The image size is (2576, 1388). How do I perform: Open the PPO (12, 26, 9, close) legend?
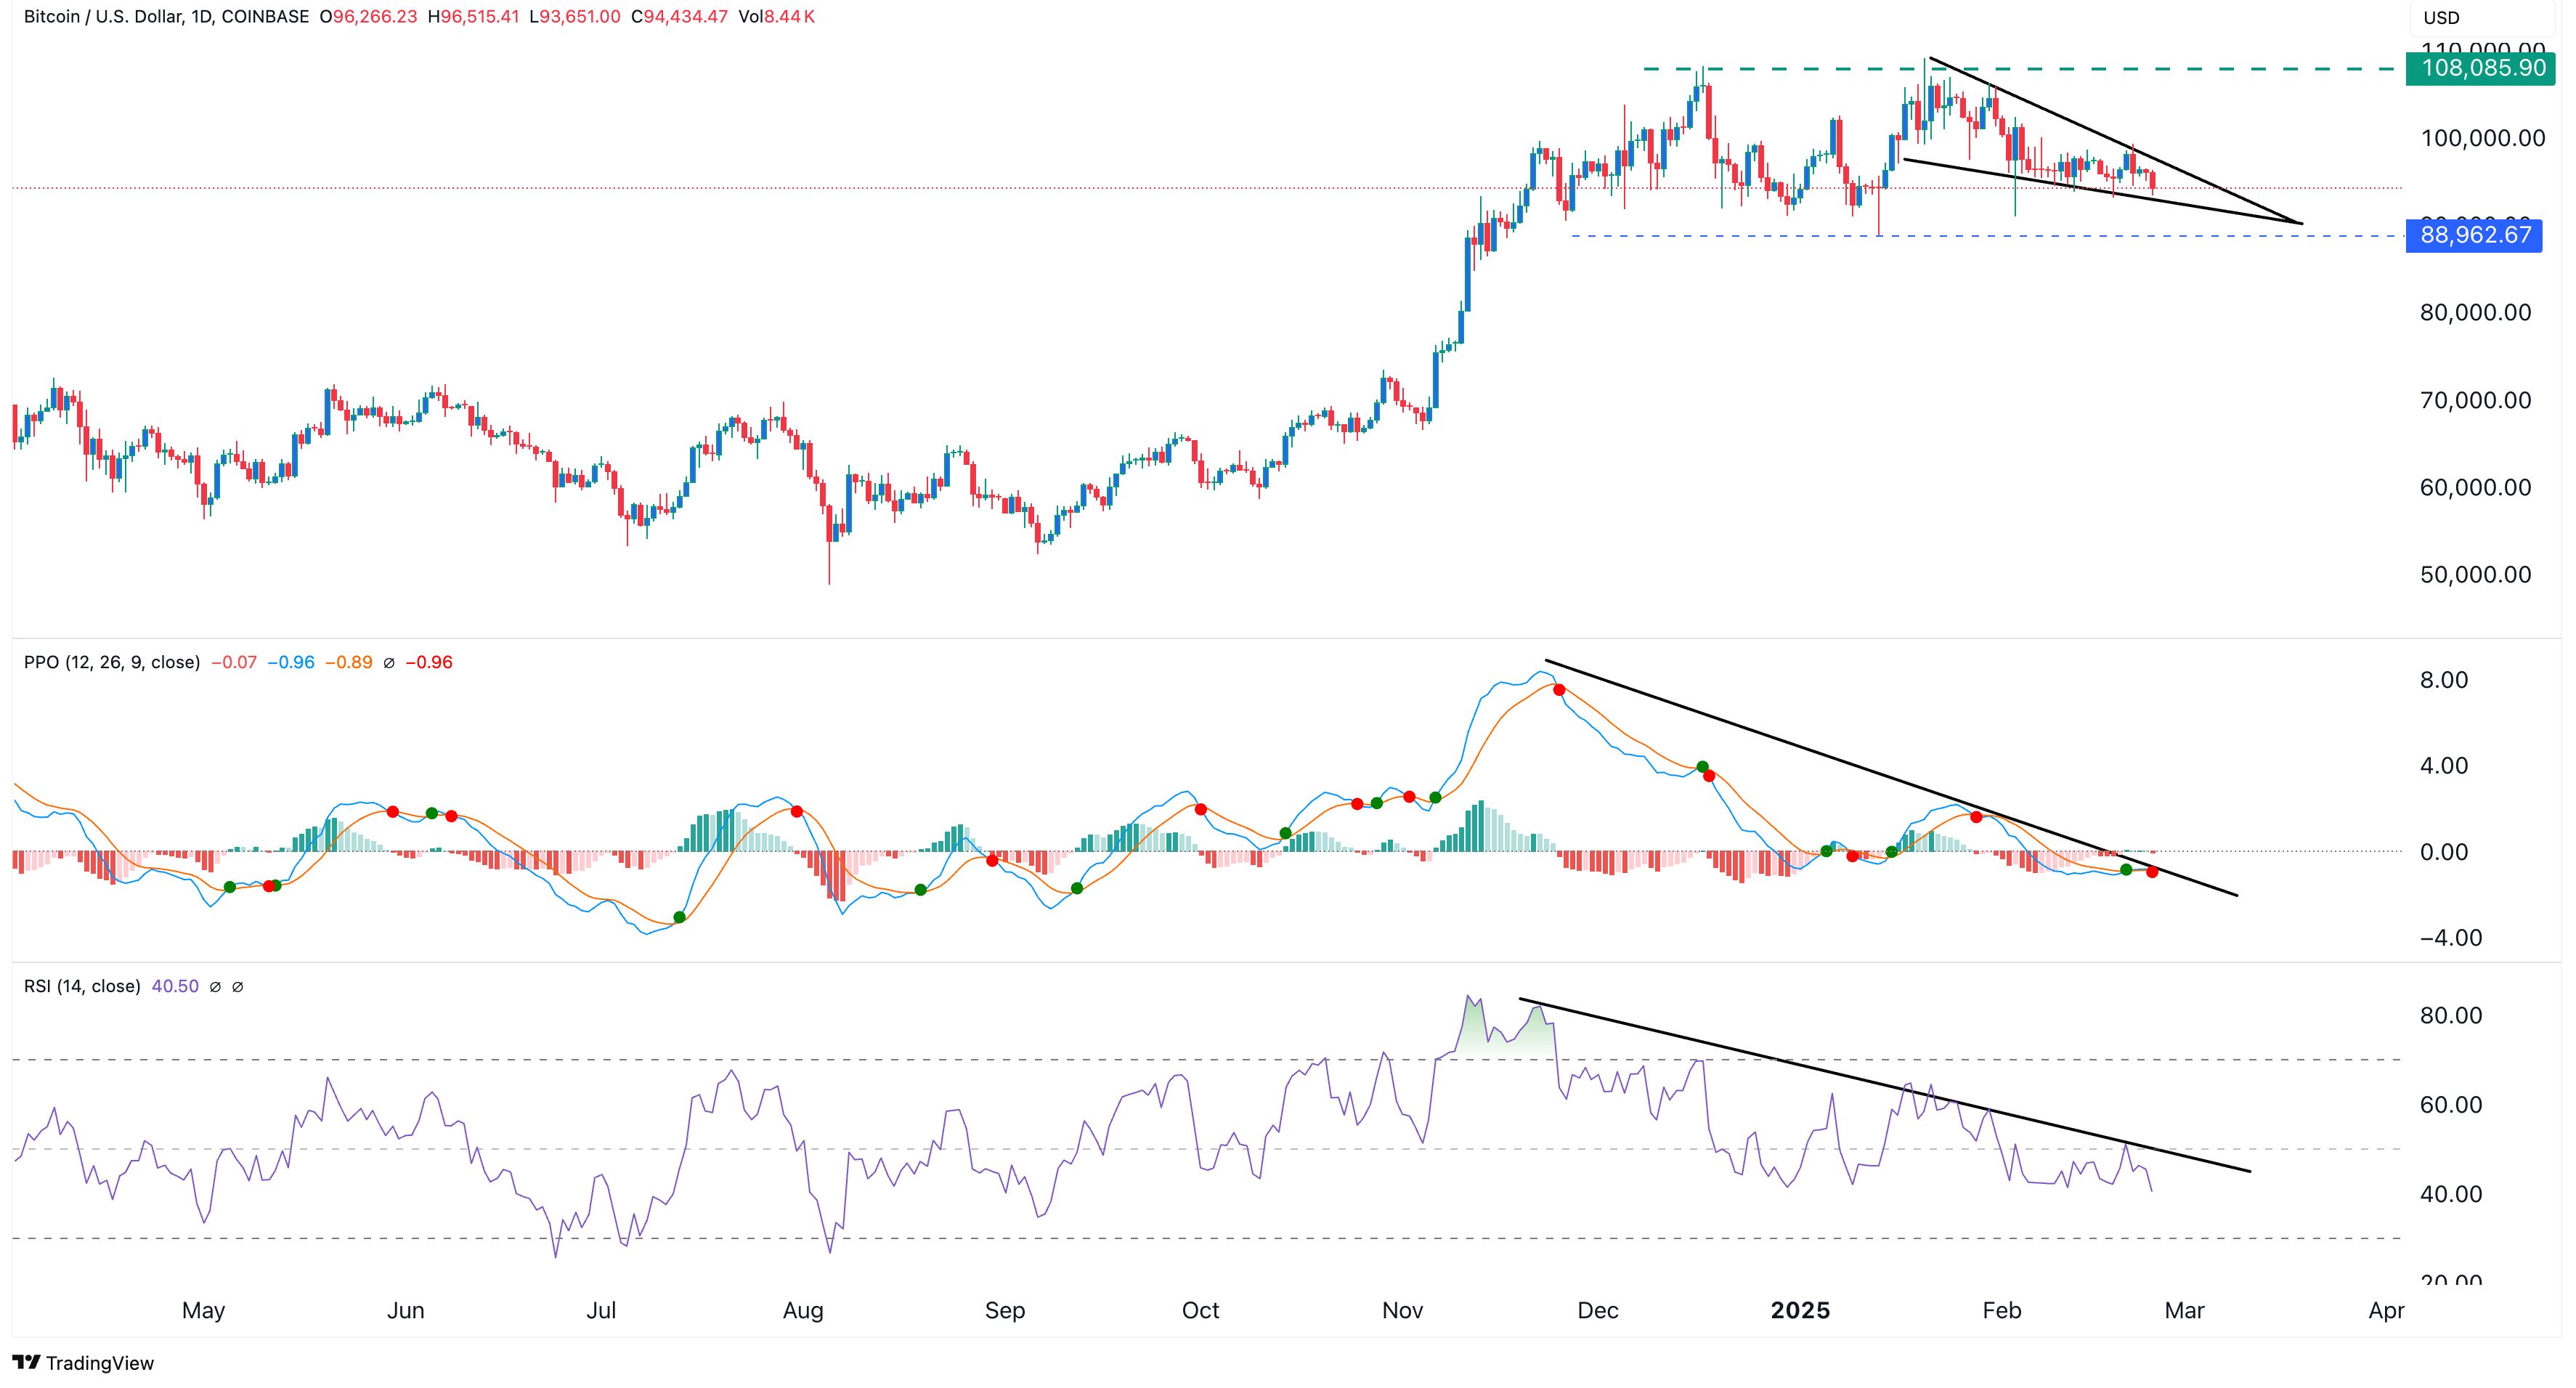(112, 663)
